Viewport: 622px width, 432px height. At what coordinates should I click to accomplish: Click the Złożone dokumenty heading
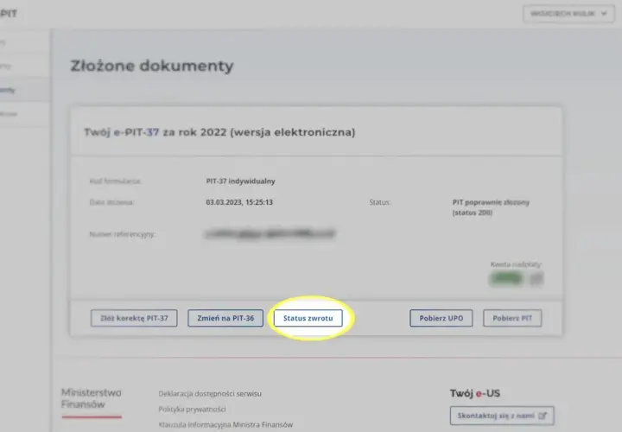(152, 66)
